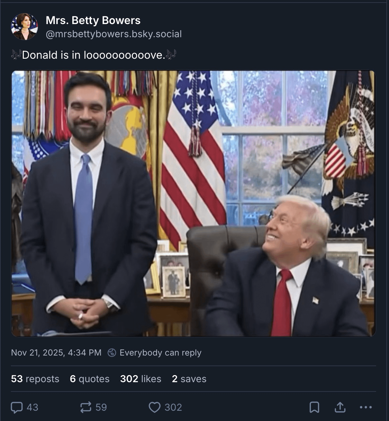Show the 302 likes list
The width and height of the screenshot is (389, 421).
(140, 379)
